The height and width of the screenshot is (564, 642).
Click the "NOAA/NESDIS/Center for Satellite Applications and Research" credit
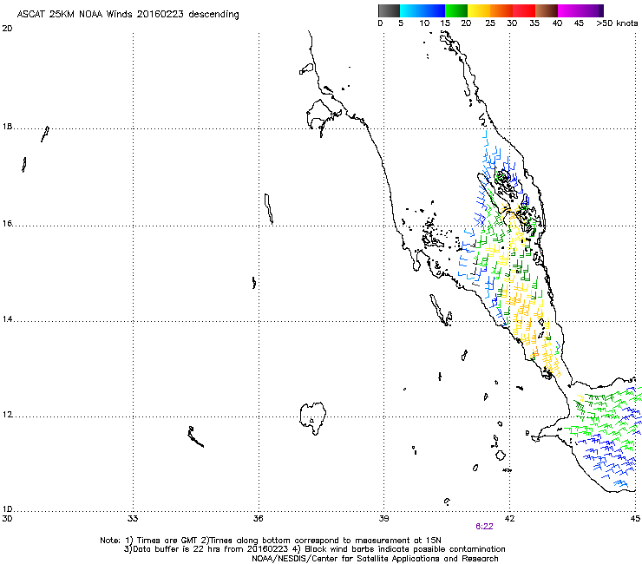click(x=375, y=559)
